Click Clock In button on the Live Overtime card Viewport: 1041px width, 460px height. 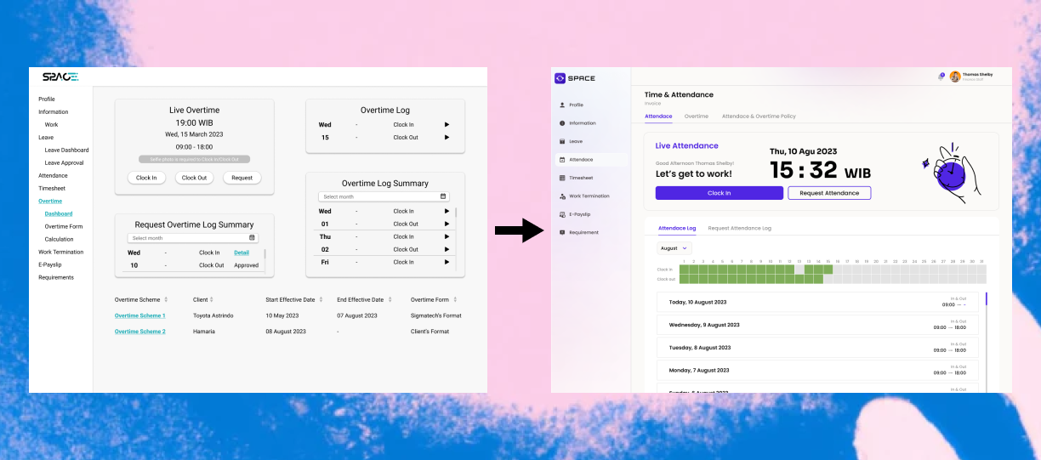tap(147, 178)
